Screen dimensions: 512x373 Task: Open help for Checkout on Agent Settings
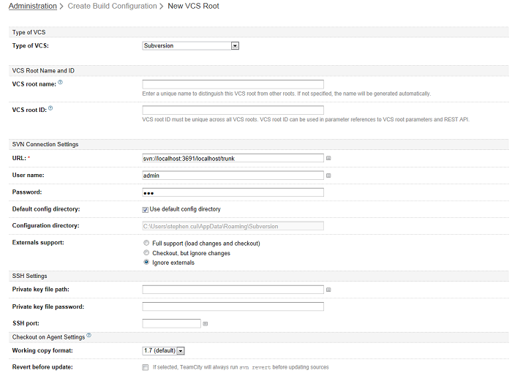pyautogui.click(x=89, y=336)
